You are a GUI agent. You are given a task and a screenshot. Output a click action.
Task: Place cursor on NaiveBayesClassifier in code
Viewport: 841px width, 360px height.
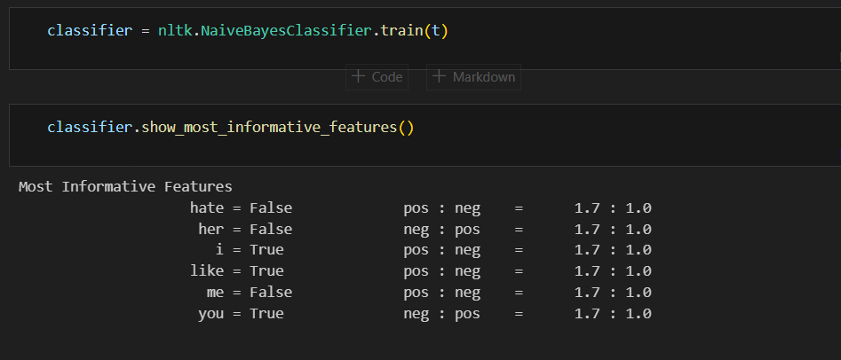click(287, 30)
